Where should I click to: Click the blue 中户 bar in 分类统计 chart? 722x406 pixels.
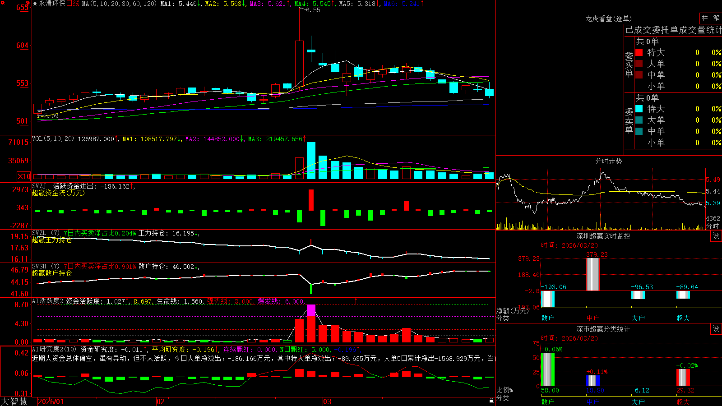(593, 381)
